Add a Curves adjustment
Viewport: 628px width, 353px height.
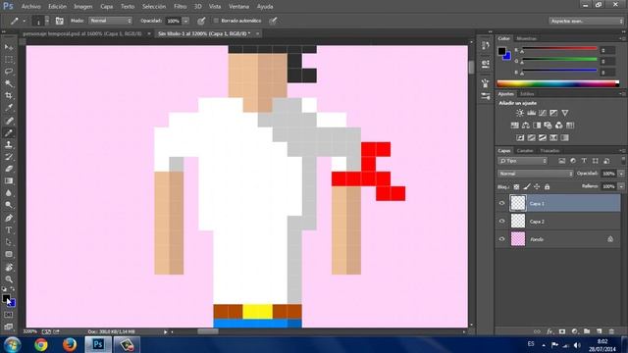(543, 113)
